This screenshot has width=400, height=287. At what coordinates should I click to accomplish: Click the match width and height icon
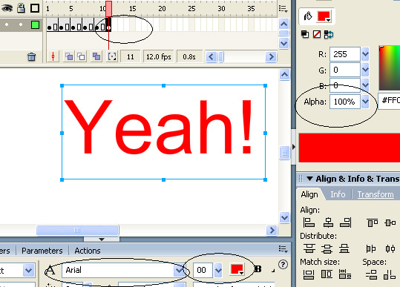point(345,274)
